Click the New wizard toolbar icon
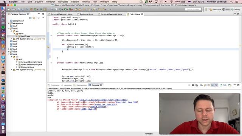This screenshot has width=242, height=136. (x=8, y=9)
